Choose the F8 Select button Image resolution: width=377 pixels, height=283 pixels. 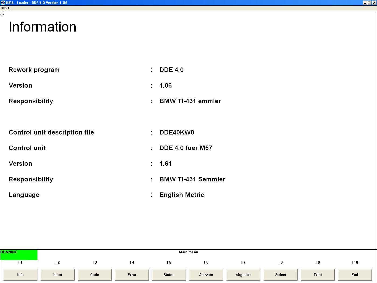(x=281, y=275)
